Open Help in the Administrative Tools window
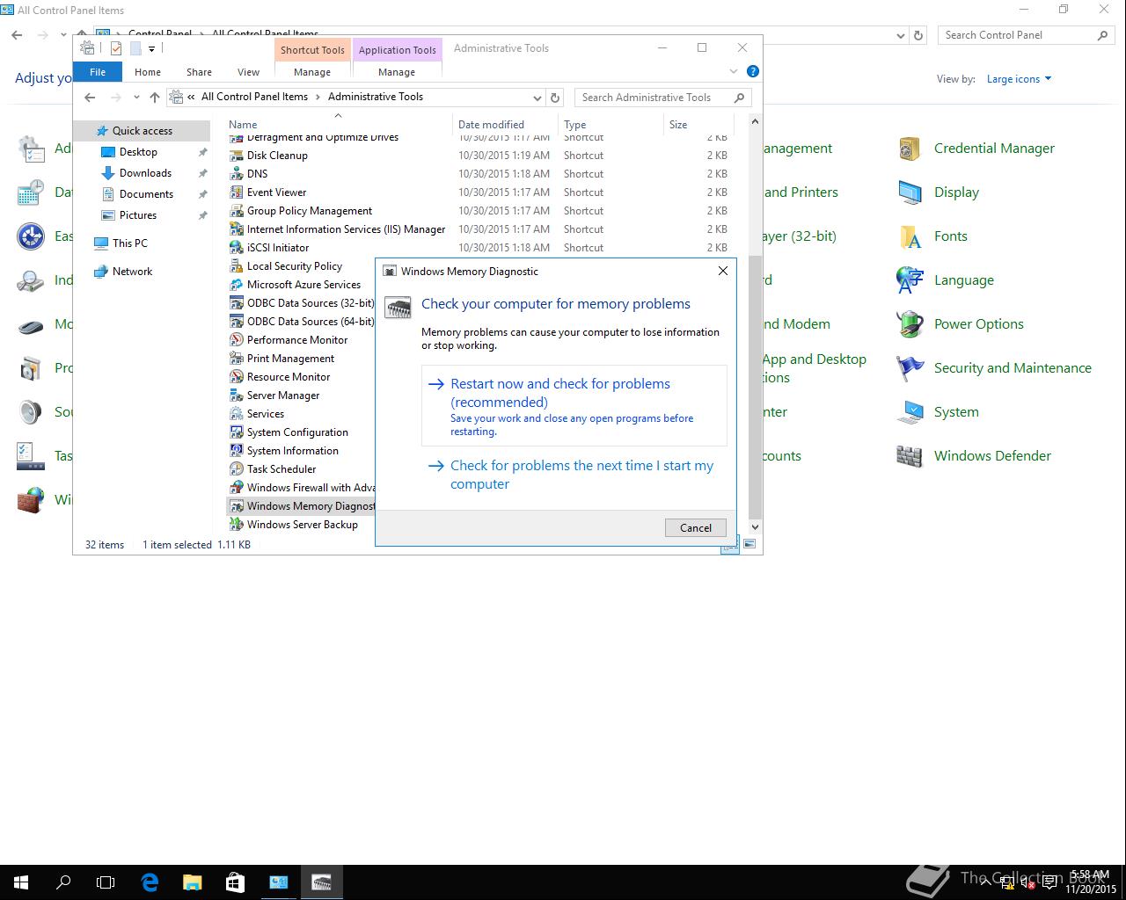Screen dimensions: 1126x900 pos(752,71)
